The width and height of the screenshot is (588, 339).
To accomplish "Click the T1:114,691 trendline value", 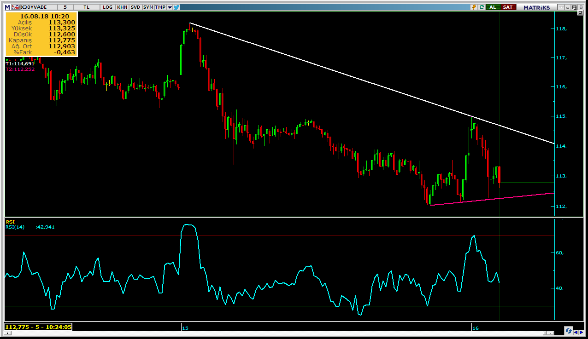I will click(20, 63).
